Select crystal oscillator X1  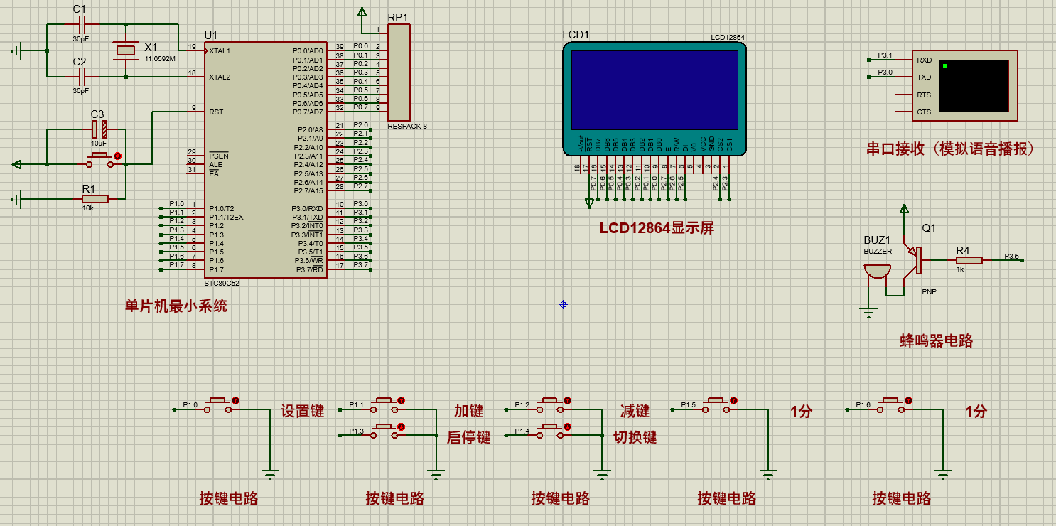126,50
